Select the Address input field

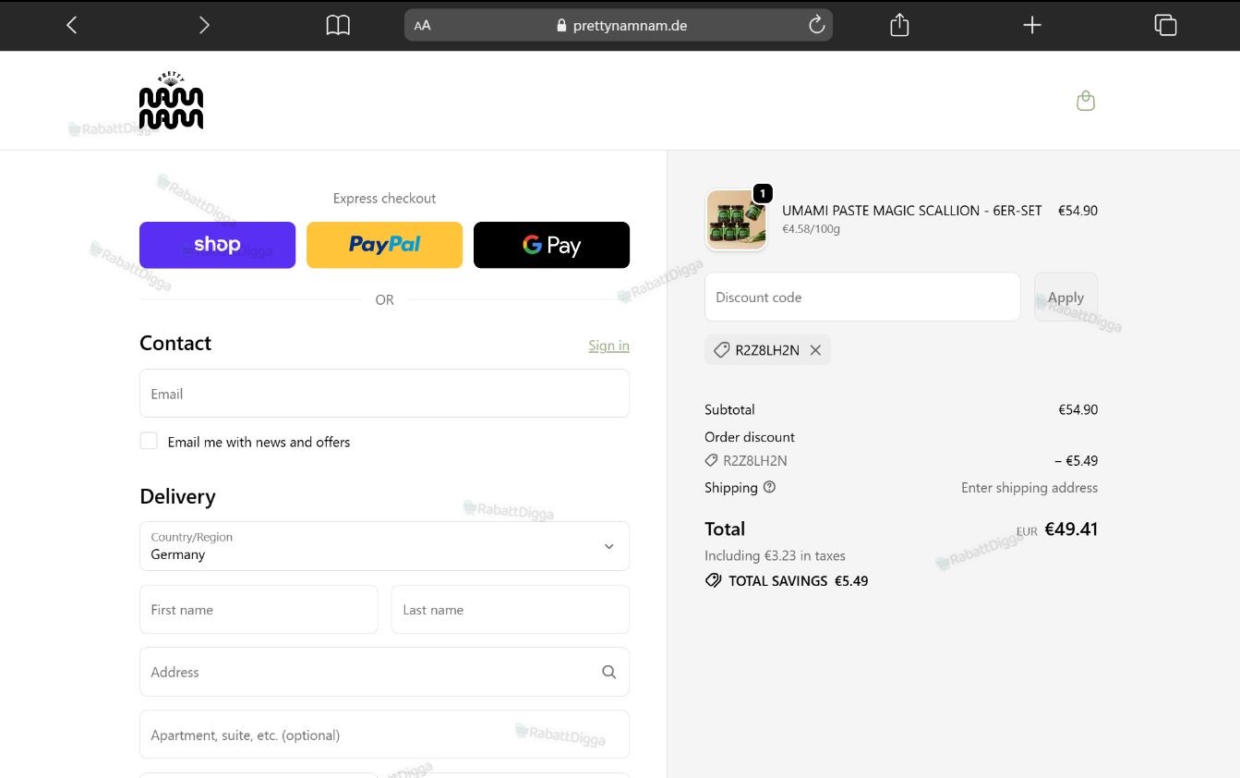click(384, 672)
